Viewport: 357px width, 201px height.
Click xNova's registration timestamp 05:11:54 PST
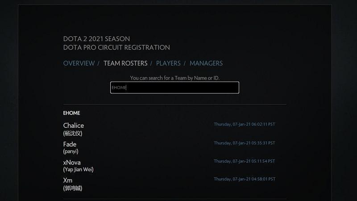244,161
